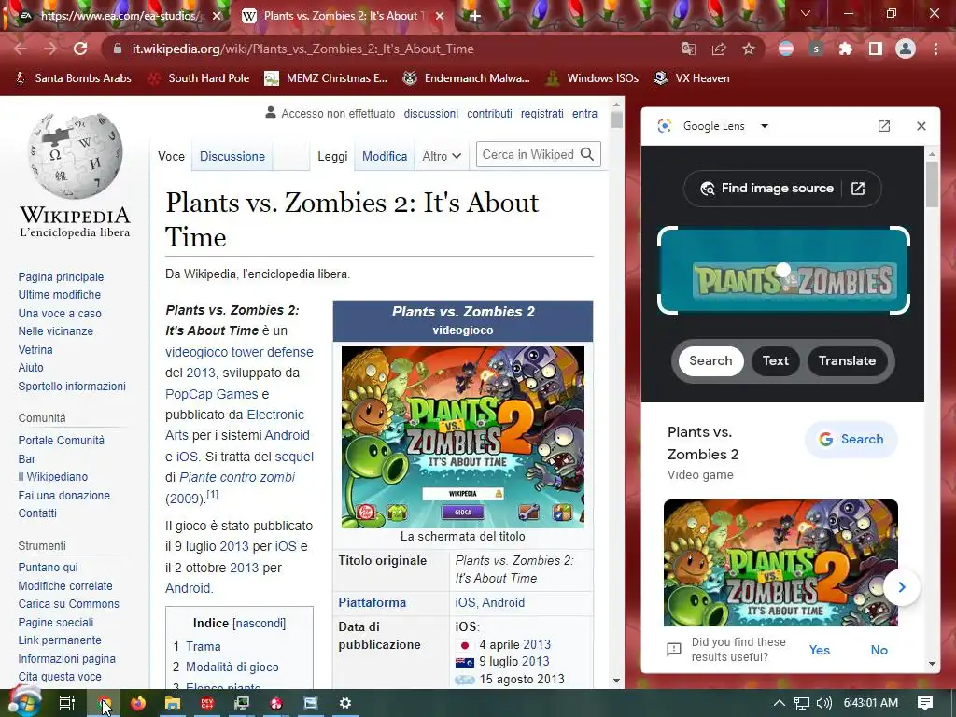Viewport: 956px width, 717px height.
Task: Go forward to the next page
Action: (50, 49)
